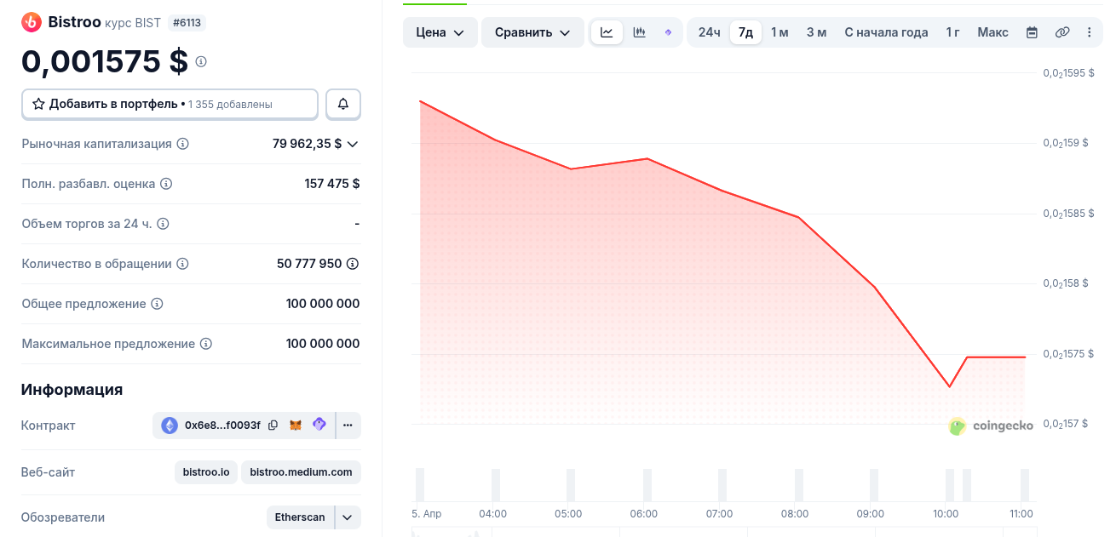Click the 157 475 $ valuation value
Image resolution: width=1116 pixels, height=537 pixels.
[x=332, y=184]
